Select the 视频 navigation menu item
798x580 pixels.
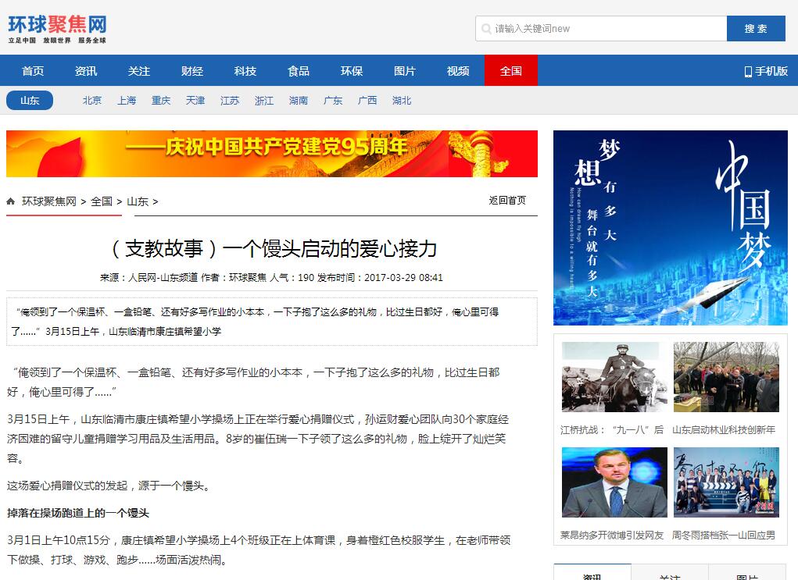click(x=458, y=71)
